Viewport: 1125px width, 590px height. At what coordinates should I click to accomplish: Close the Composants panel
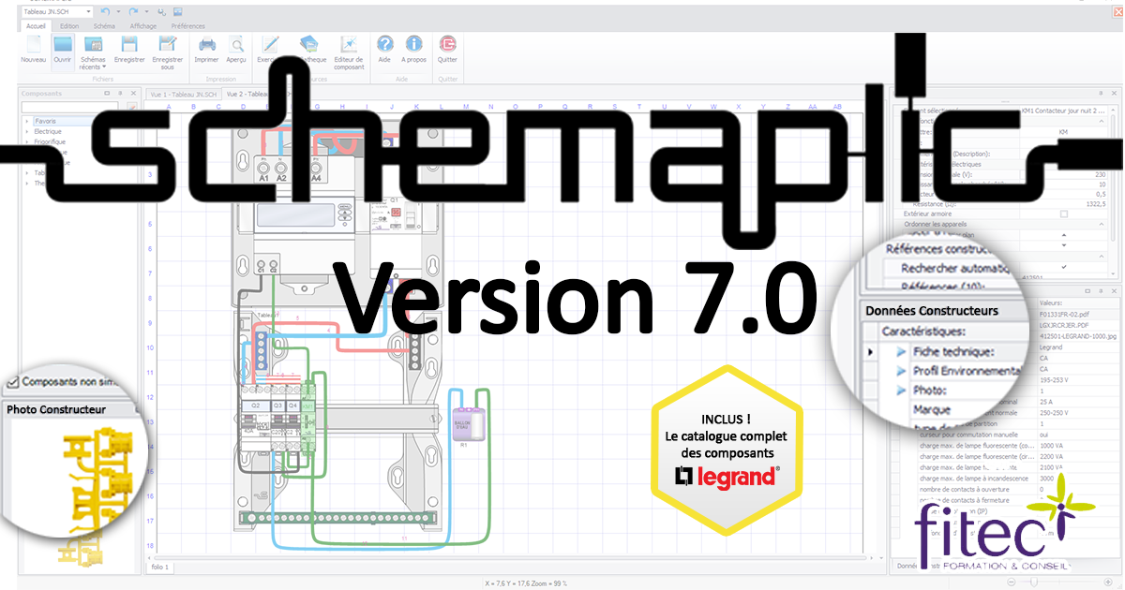(x=132, y=94)
